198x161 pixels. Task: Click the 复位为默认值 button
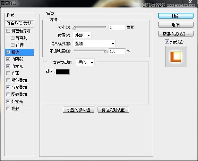pos(113,109)
